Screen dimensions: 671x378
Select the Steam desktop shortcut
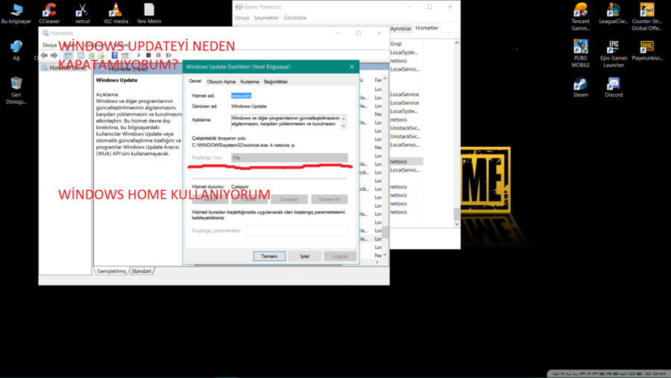[581, 87]
